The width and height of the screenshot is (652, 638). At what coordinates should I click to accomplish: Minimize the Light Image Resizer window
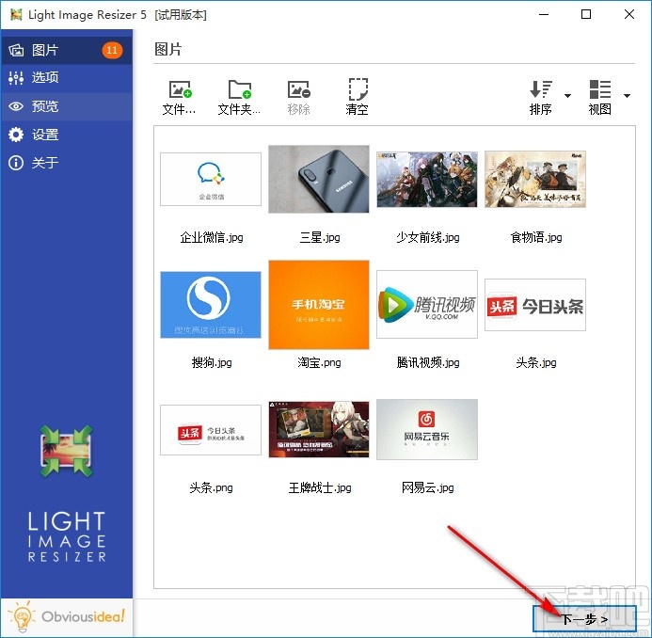coord(544,14)
